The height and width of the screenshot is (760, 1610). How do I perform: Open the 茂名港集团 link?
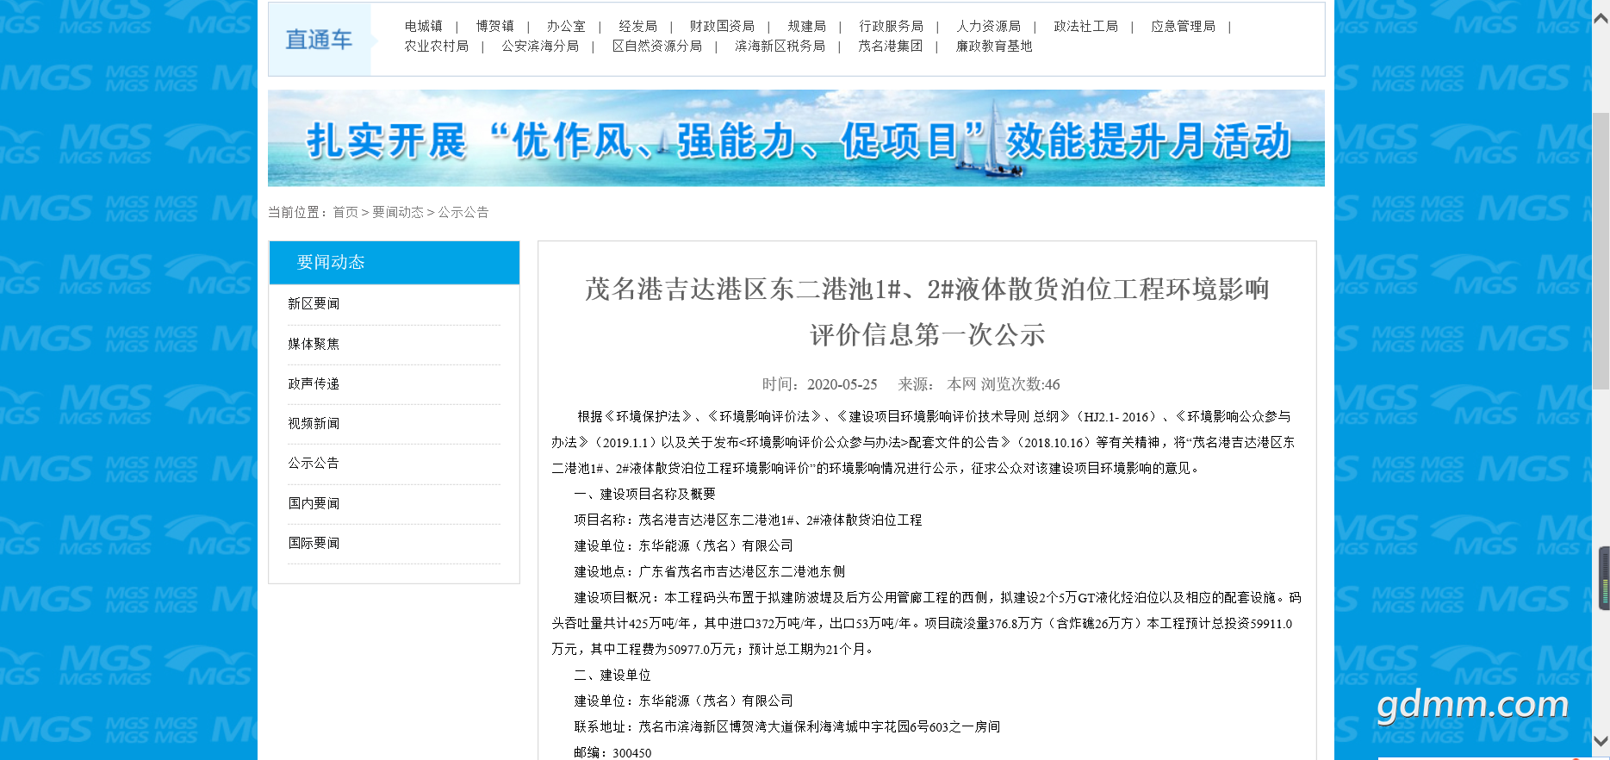click(891, 47)
